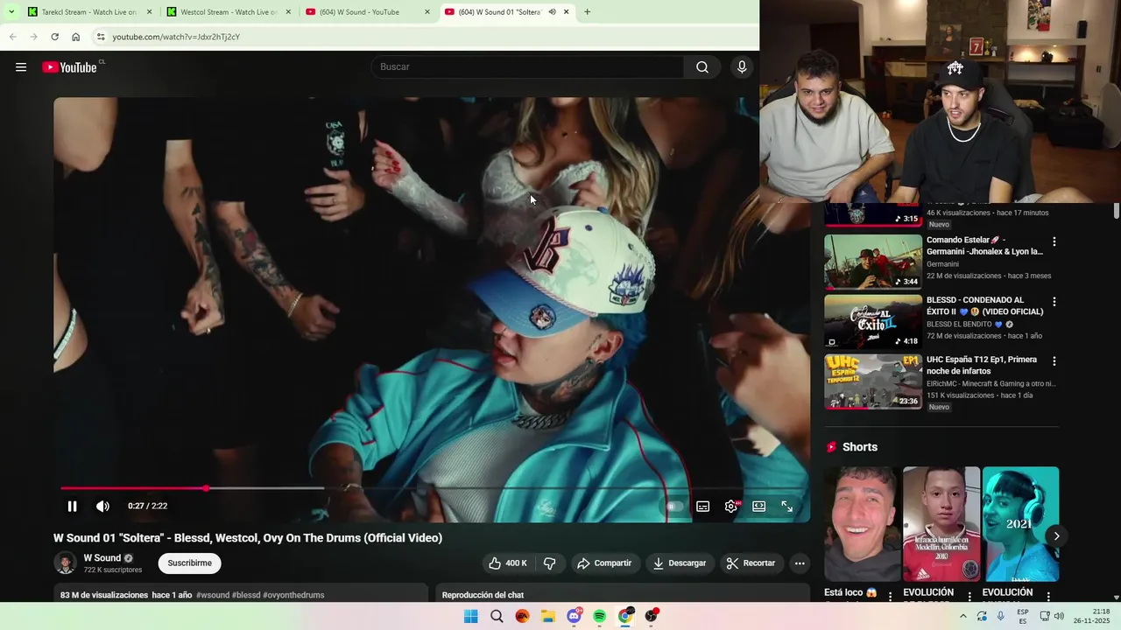1121x630 pixels.
Task: Open options for middle EVOLUCIÓN Short
Action: 969,597
